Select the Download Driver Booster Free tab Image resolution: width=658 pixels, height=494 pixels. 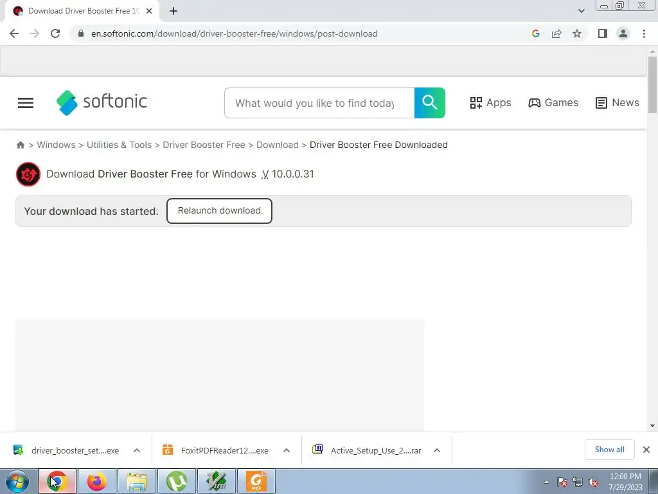[82, 11]
